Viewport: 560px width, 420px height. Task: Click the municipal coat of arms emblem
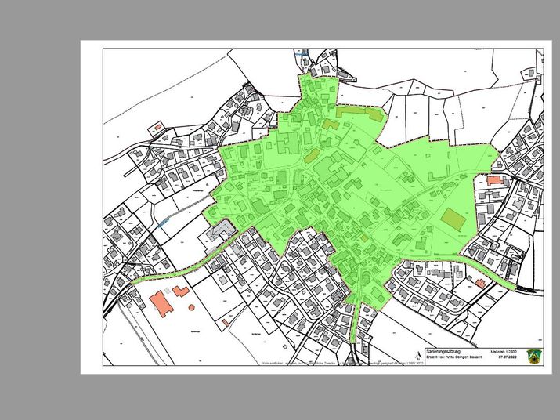[x=534, y=357]
